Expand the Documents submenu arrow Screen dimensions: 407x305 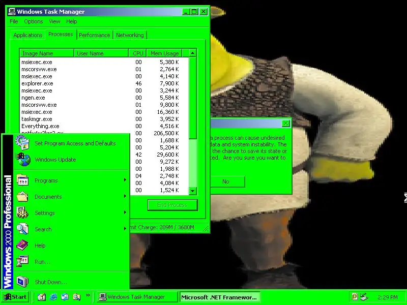tap(125, 196)
